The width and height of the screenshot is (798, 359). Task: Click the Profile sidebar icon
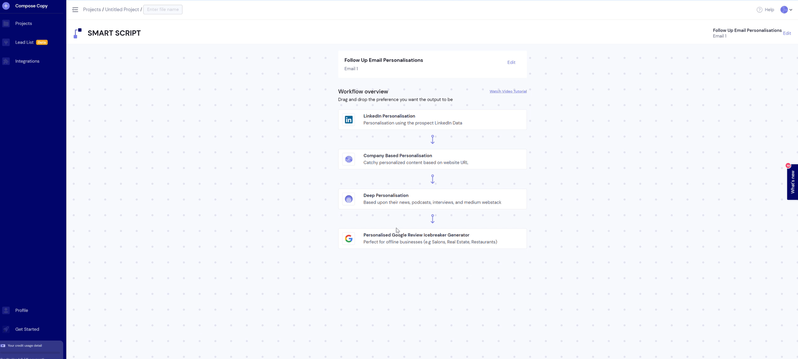[x=6, y=310]
